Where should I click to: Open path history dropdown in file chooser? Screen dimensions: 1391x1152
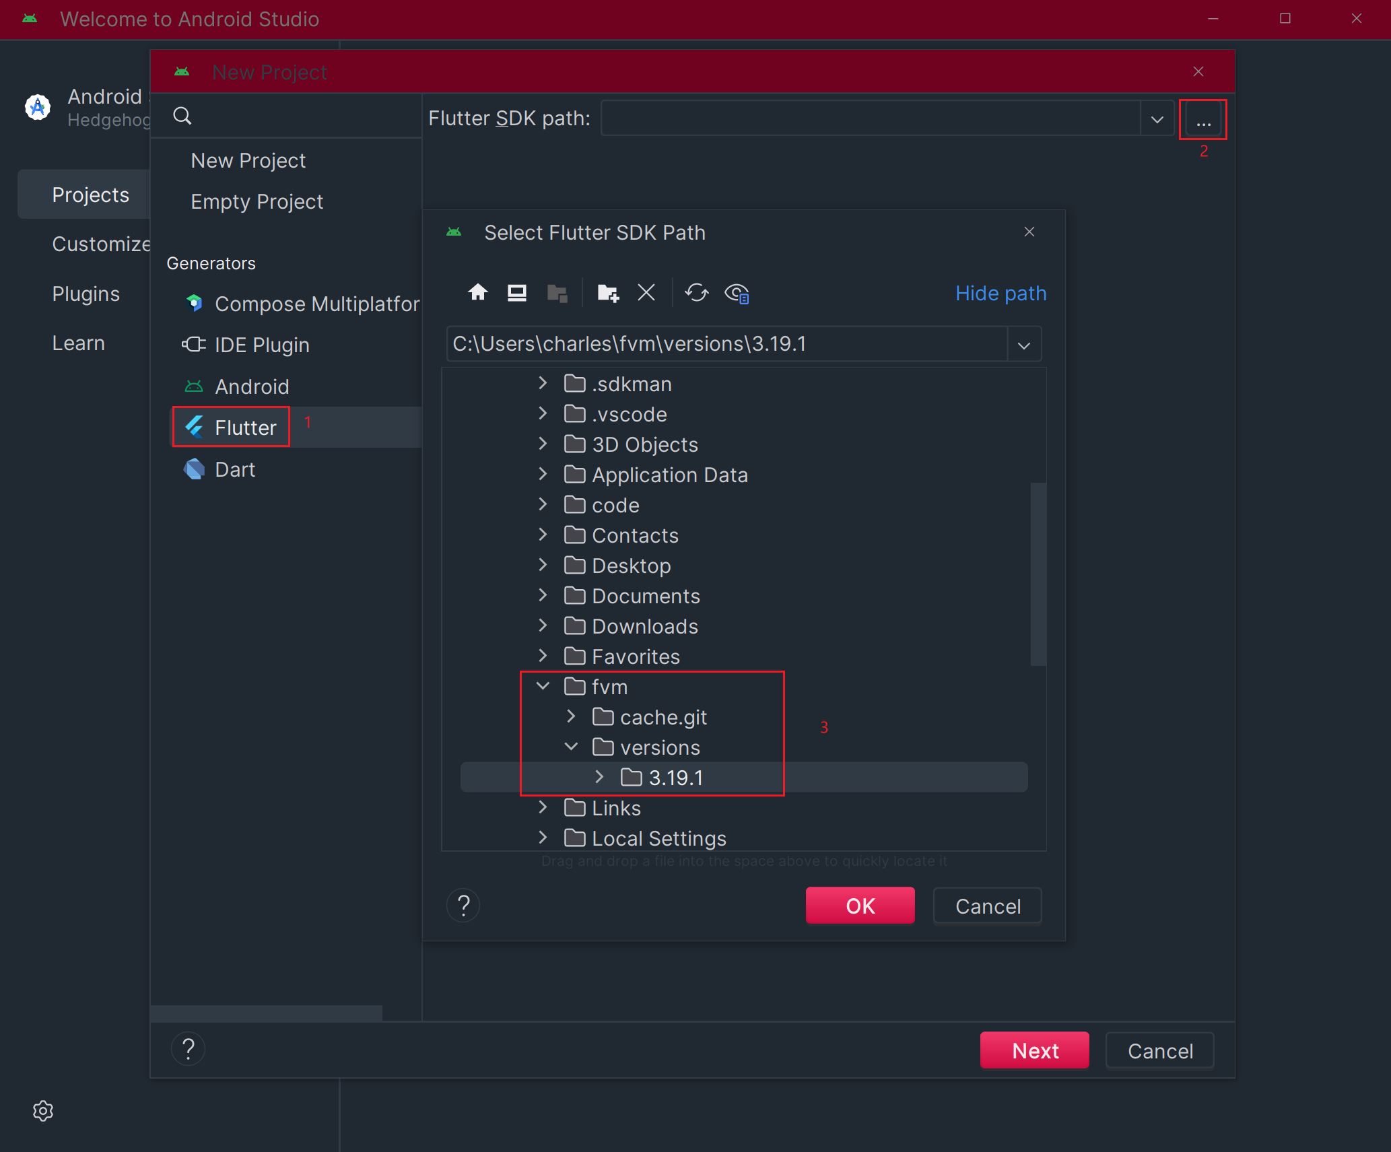click(1024, 345)
